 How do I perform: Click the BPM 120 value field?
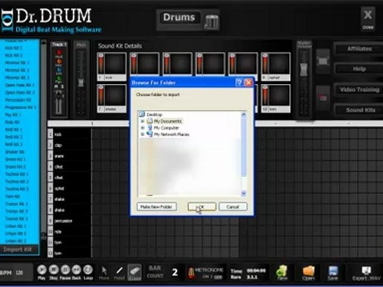coord(19,273)
